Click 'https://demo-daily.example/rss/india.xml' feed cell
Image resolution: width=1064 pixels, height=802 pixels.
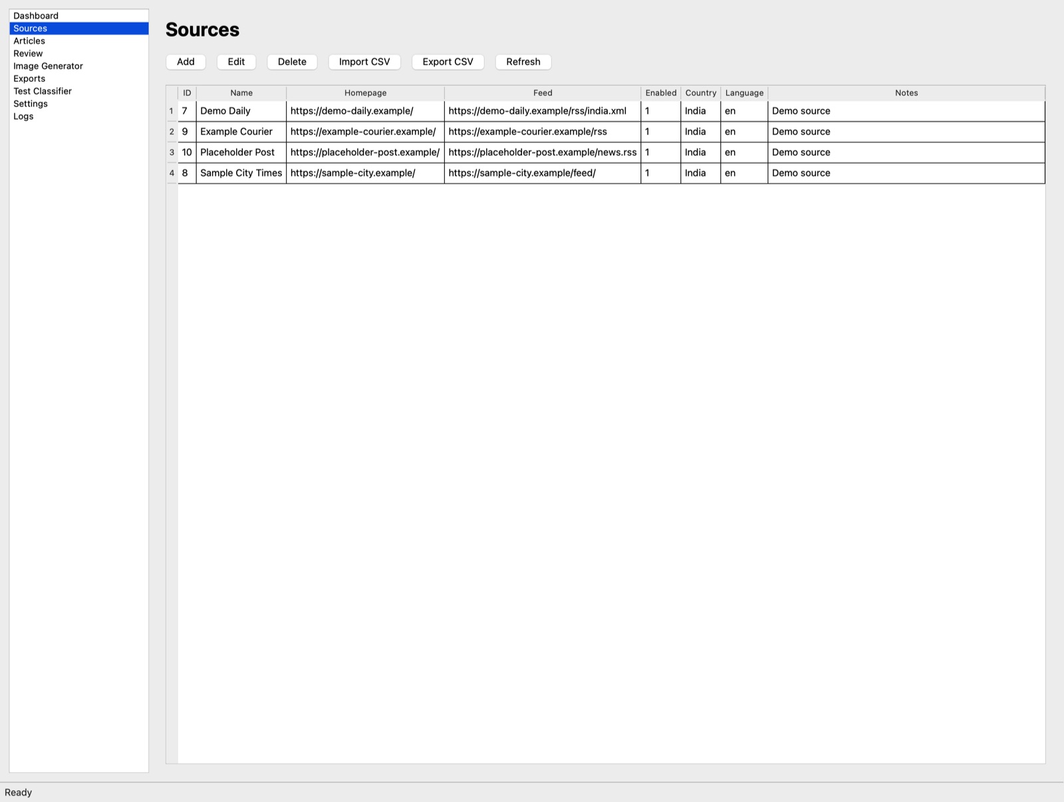click(543, 111)
